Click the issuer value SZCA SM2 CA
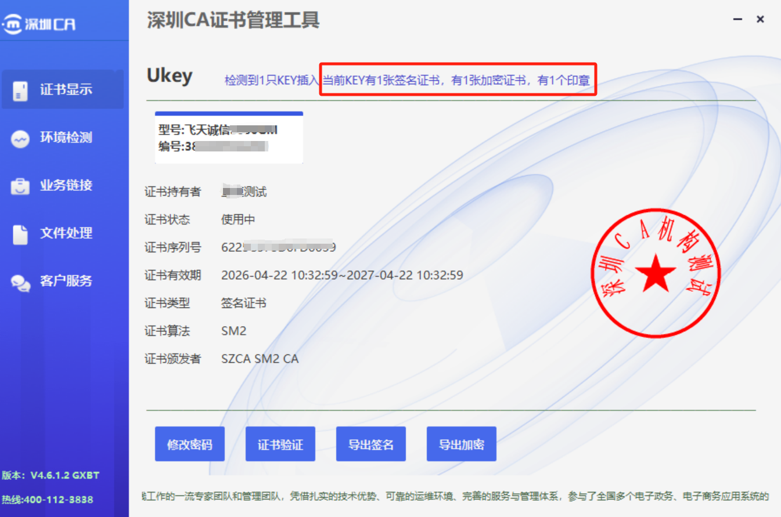The height and width of the screenshot is (517, 781). [260, 359]
